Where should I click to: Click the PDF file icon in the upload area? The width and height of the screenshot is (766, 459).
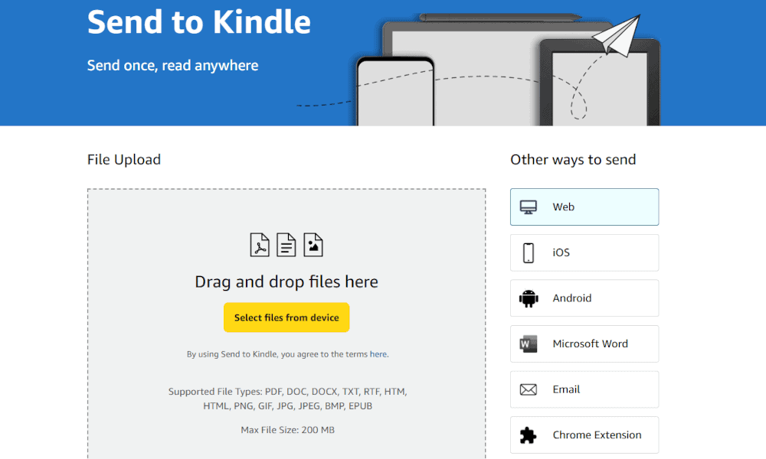click(x=260, y=245)
